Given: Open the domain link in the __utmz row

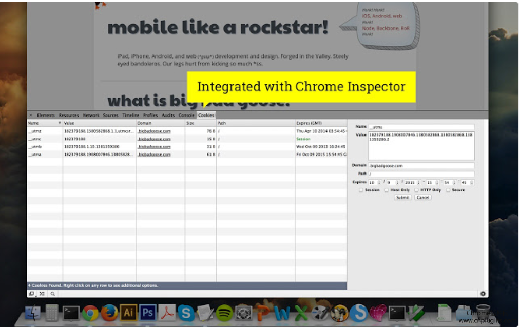Looking at the screenshot, I should tap(154, 131).
